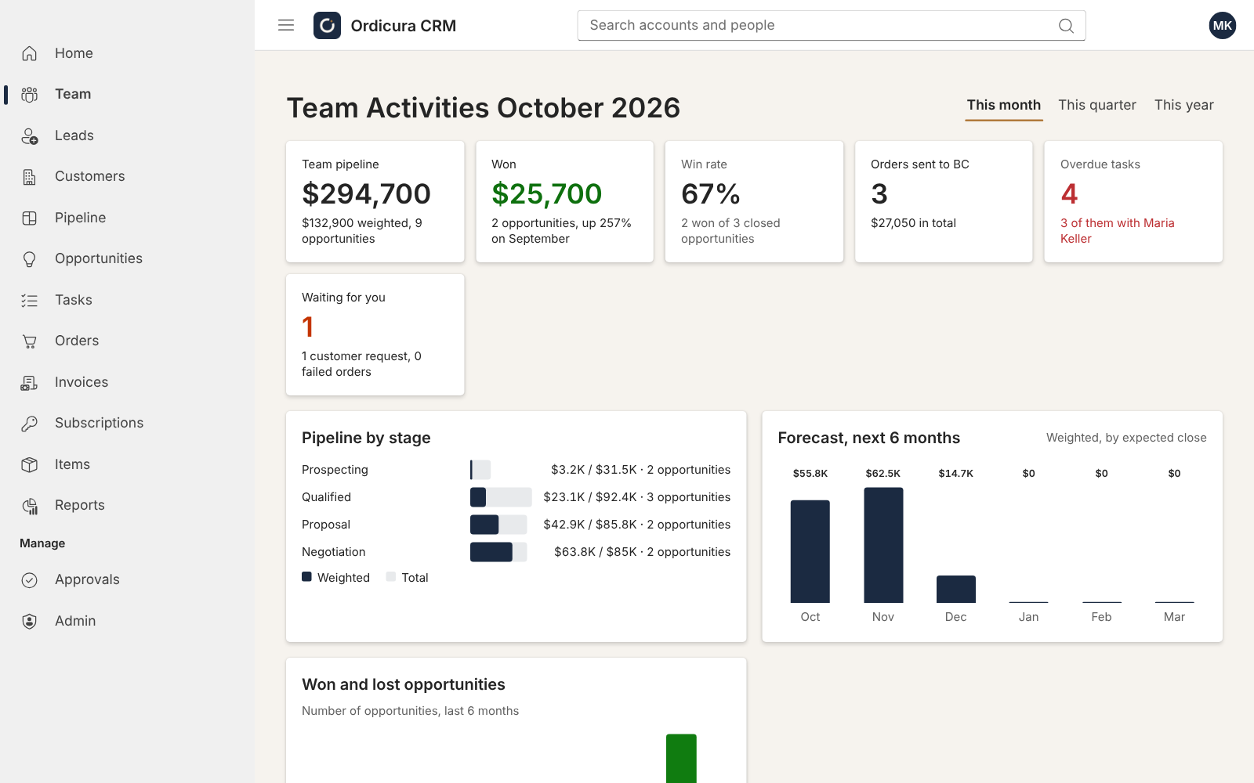Click the Total legend swatch

coord(391,577)
